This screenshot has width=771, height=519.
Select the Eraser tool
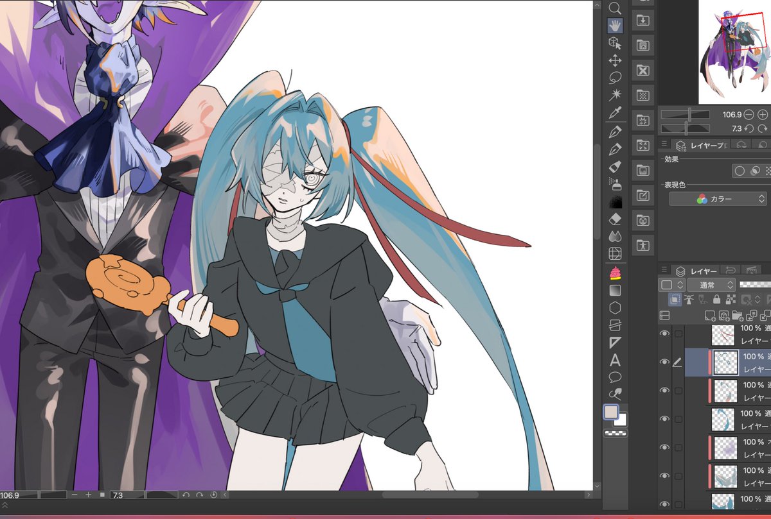[615, 219]
